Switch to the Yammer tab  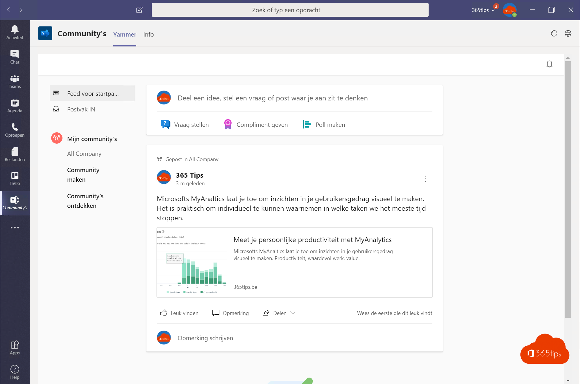coord(124,34)
